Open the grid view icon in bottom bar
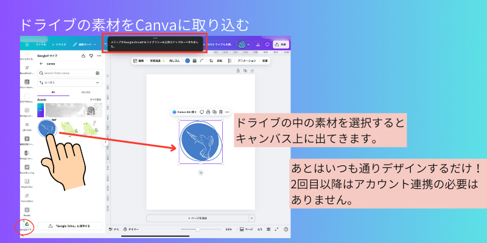The height and width of the screenshot is (243, 487). coord(268,230)
